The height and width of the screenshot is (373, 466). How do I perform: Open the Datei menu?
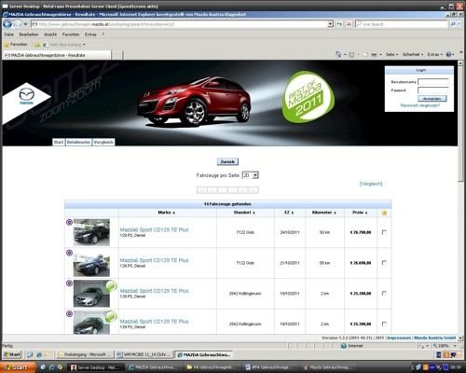tap(9, 35)
